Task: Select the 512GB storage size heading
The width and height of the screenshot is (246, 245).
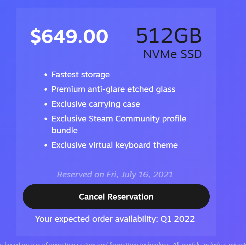Action: pos(169,36)
